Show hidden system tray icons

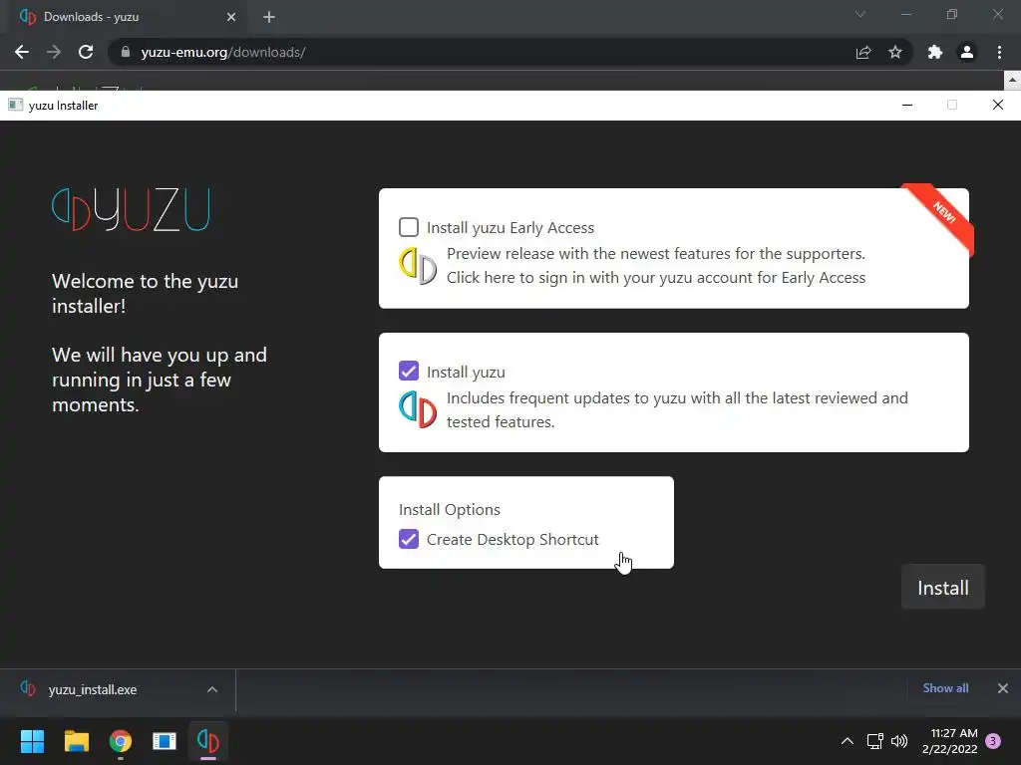pos(848,741)
